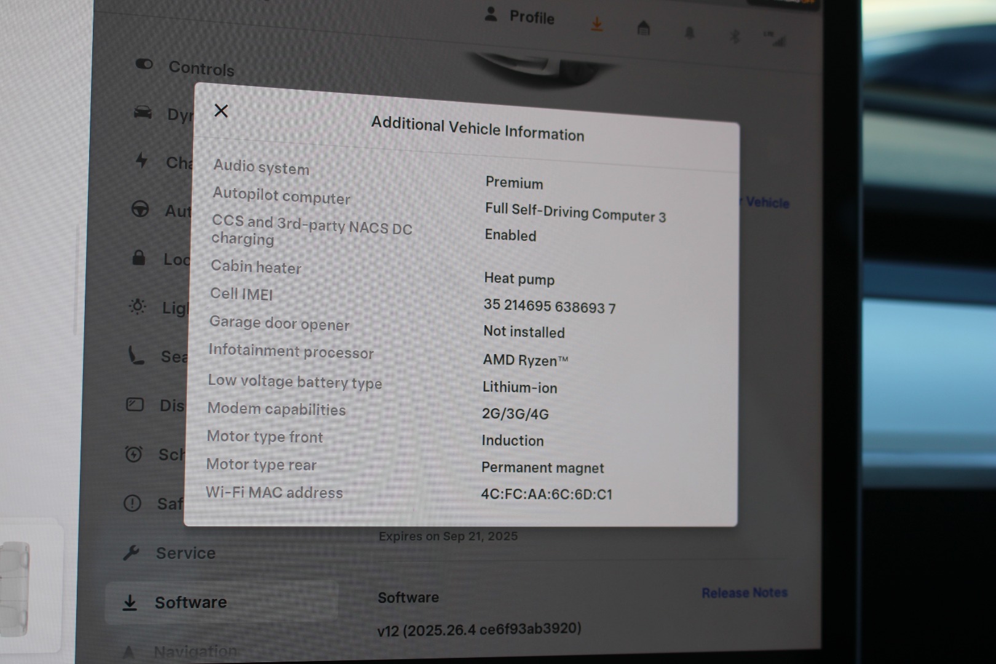This screenshot has height=664, width=996.
Task: Click the MAC address 4C:FC:AA:6C:6D:C1
Action: [x=547, y=494]
